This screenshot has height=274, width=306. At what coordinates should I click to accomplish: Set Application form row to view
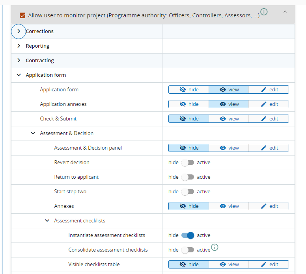[x=229, y=90]
